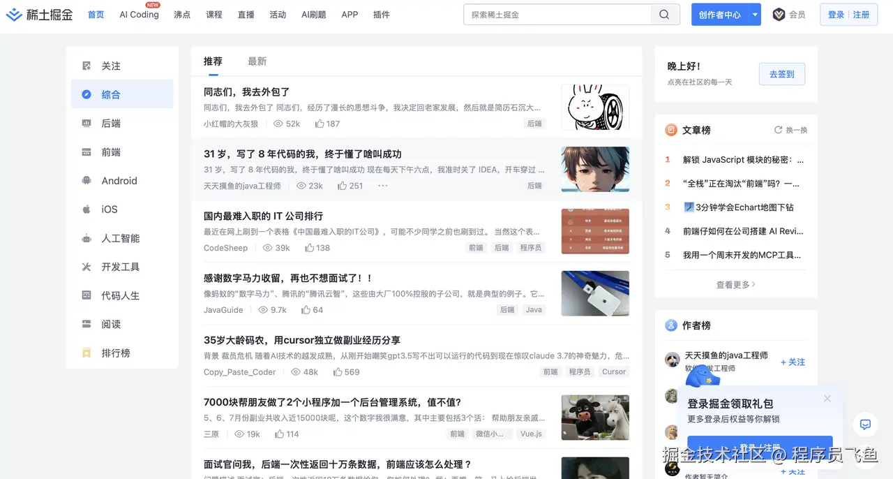Open author CodeSheep

(x=227, y=248)
